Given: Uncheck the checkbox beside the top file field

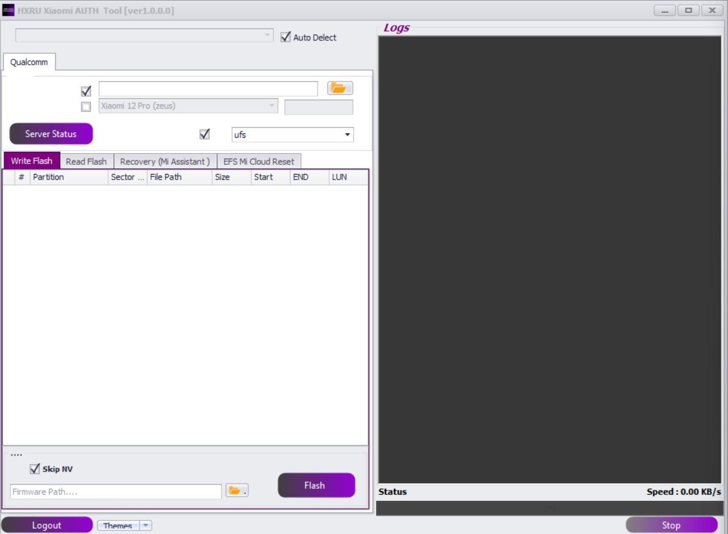Looking at the screenshot, I should [x=86, y=91].
